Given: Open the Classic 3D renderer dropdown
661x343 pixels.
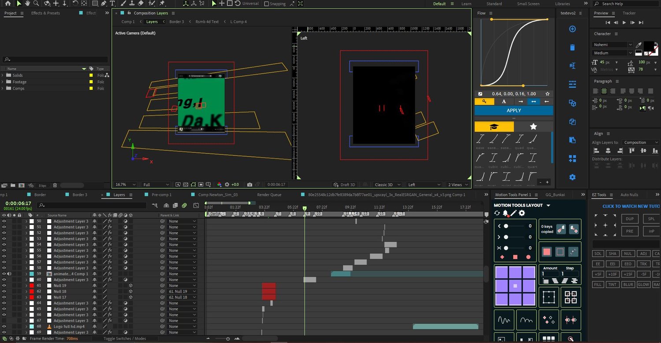Looking at the screenshot, I should (x=387, y=184).
